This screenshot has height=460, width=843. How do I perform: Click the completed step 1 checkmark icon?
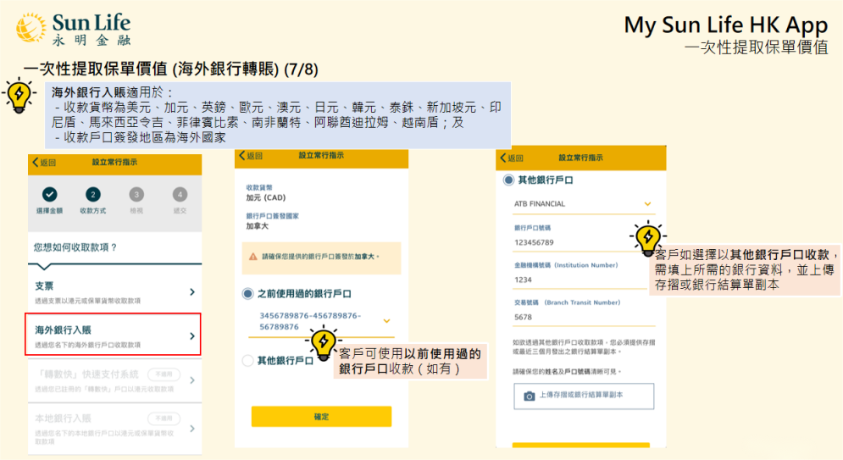(x=49, y=195)
